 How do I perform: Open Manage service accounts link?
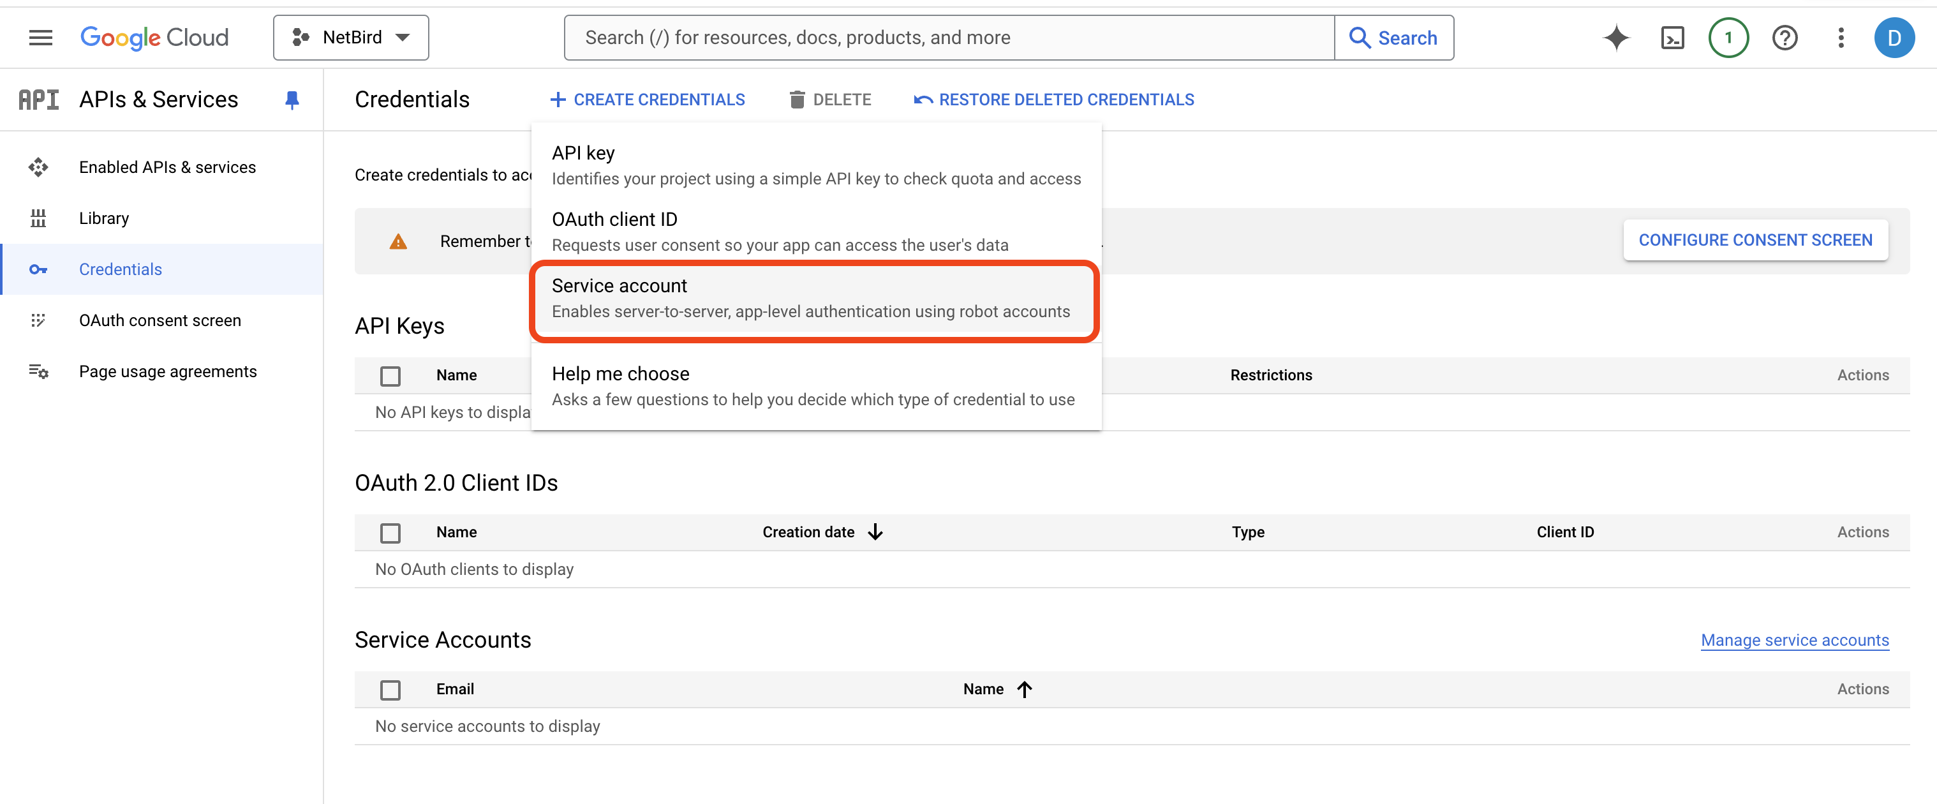click(1795, 640)
